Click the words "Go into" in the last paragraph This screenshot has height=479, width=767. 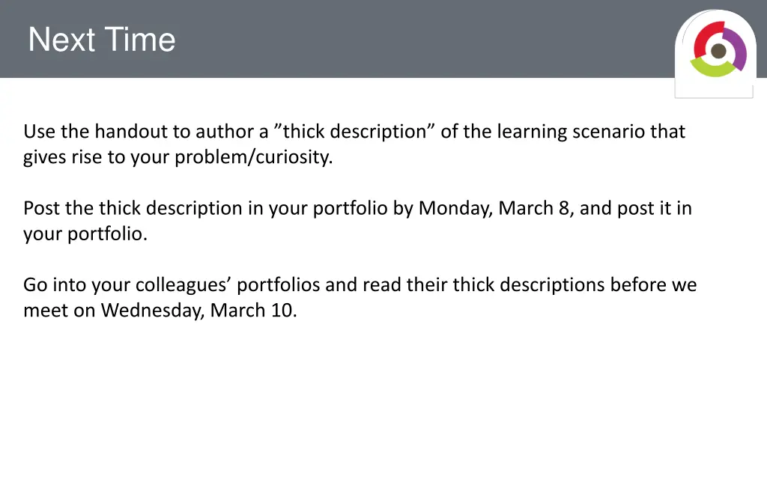point(55,285)
